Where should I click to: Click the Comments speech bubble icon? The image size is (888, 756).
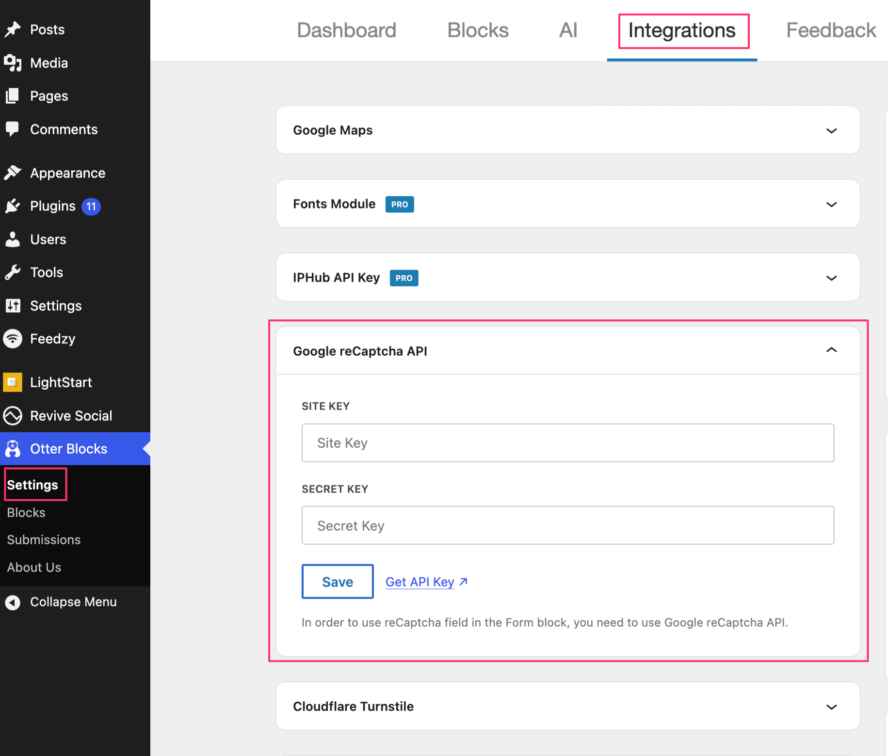[13, 129]
